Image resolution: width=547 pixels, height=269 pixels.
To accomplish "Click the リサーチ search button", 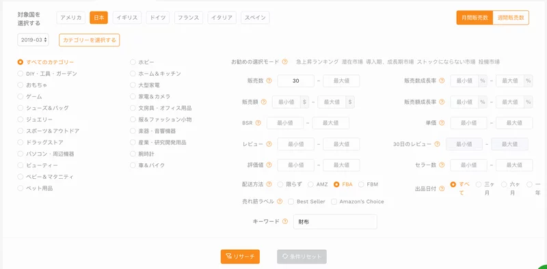I will (240, 257).
